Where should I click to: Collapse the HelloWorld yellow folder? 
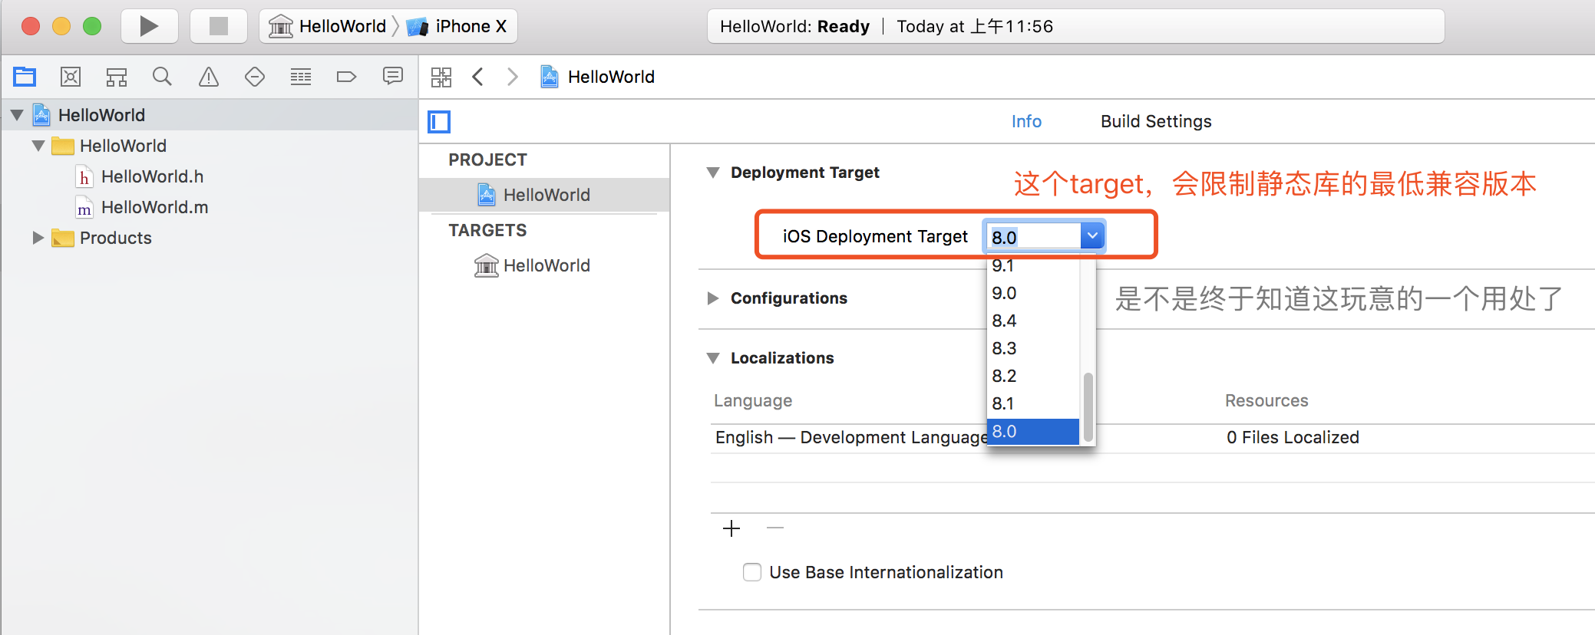pos(38,146)
